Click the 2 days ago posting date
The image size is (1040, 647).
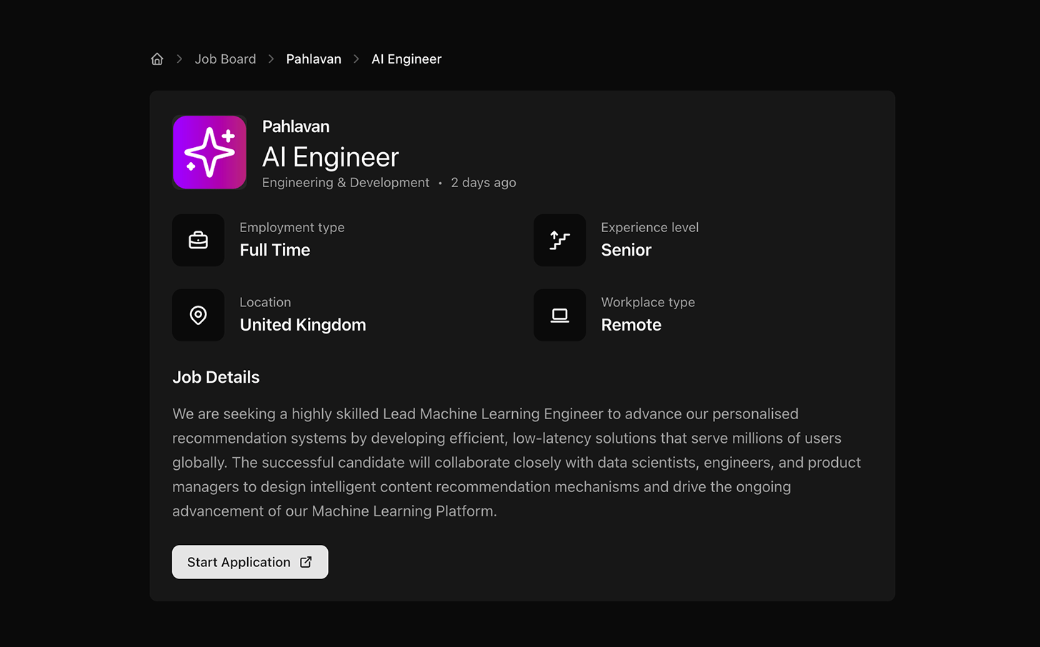click(x=484, y=183)
